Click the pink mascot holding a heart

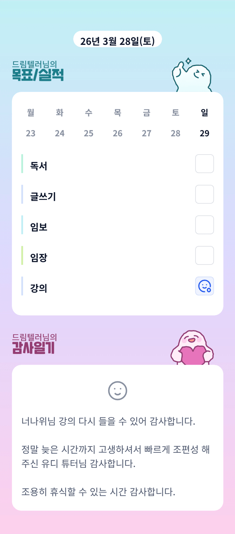[x=192, y=348]
